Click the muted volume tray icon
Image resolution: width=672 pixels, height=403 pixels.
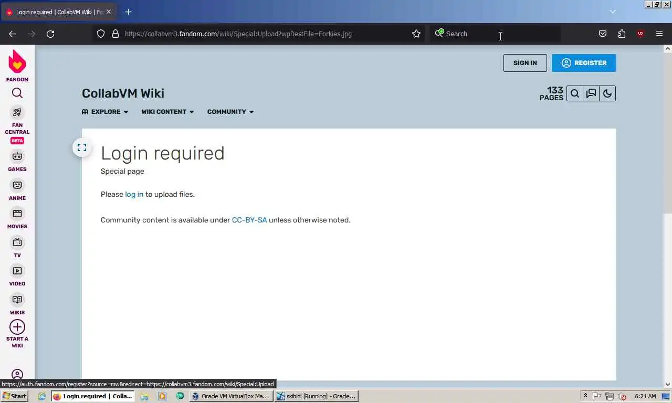622,396
